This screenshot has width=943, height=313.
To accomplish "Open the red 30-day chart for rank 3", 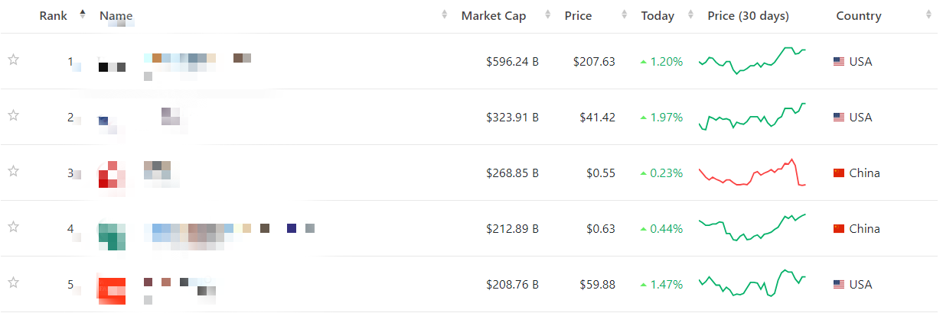I will point(752,173).
